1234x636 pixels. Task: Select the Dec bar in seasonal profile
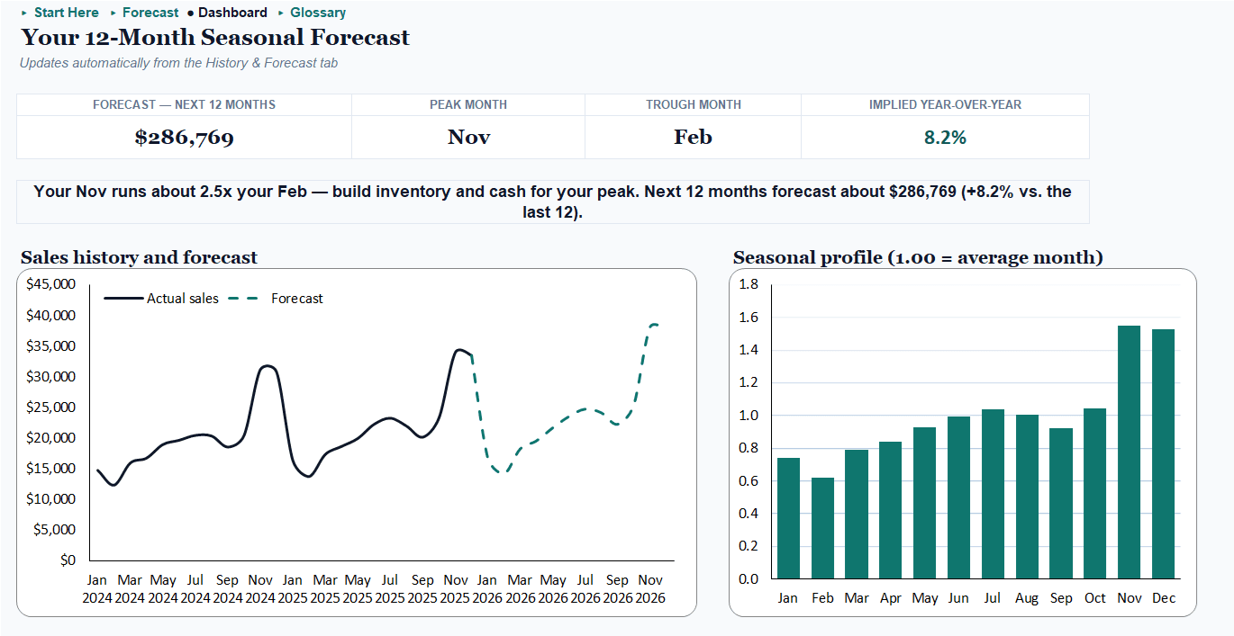pyautogui.click(x=1163, y=453)
